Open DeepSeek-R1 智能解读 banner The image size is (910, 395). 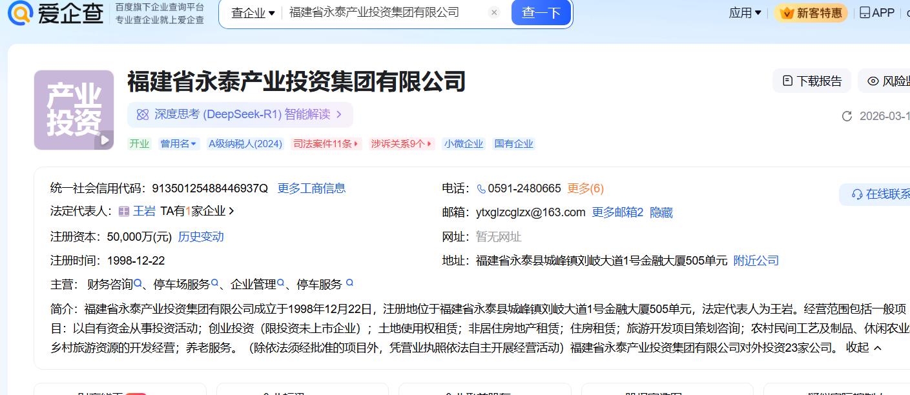point(240,114)
